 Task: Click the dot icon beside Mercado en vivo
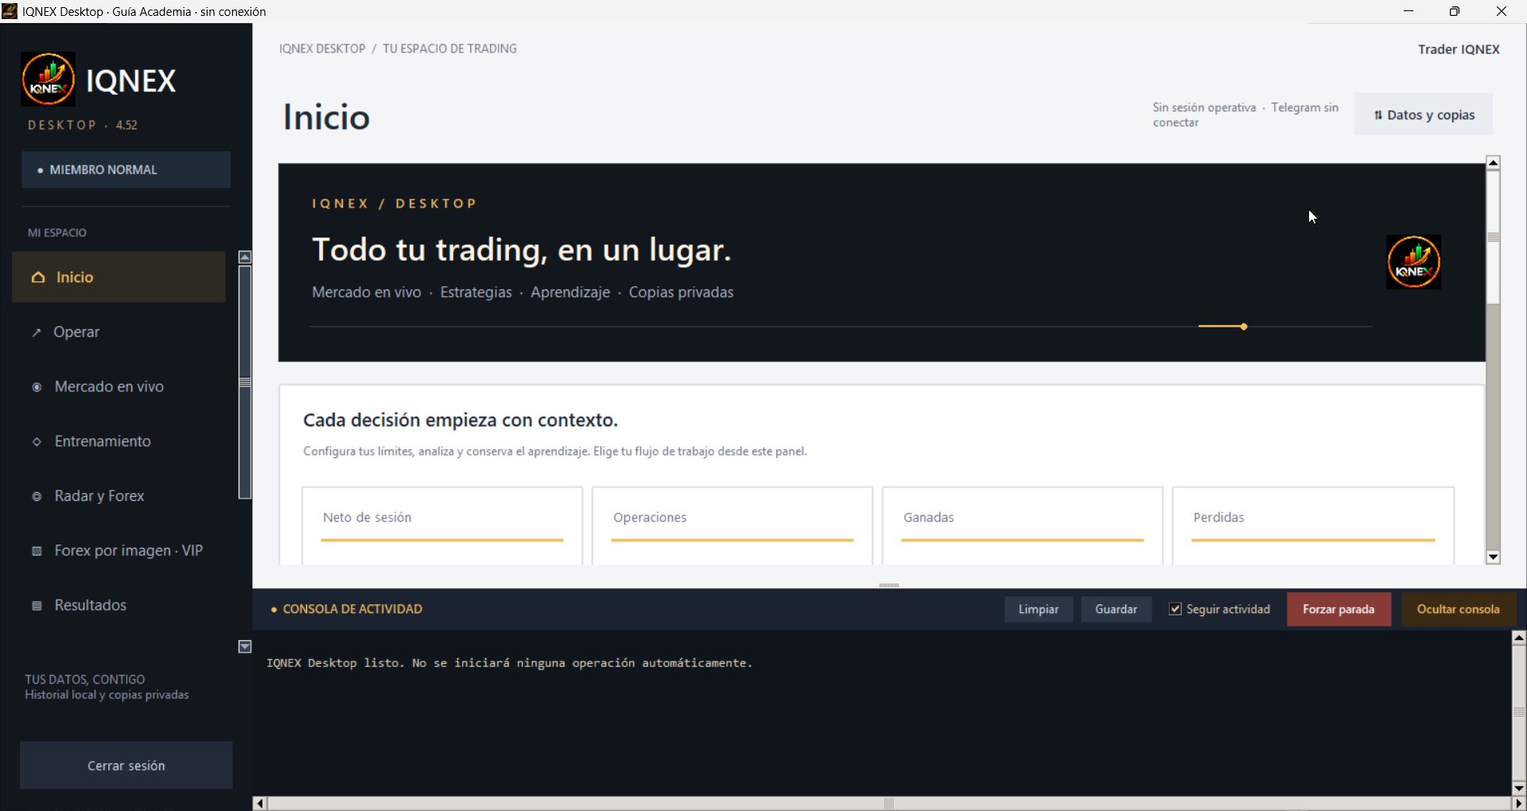pyautogui.click(x=37, y=387)
